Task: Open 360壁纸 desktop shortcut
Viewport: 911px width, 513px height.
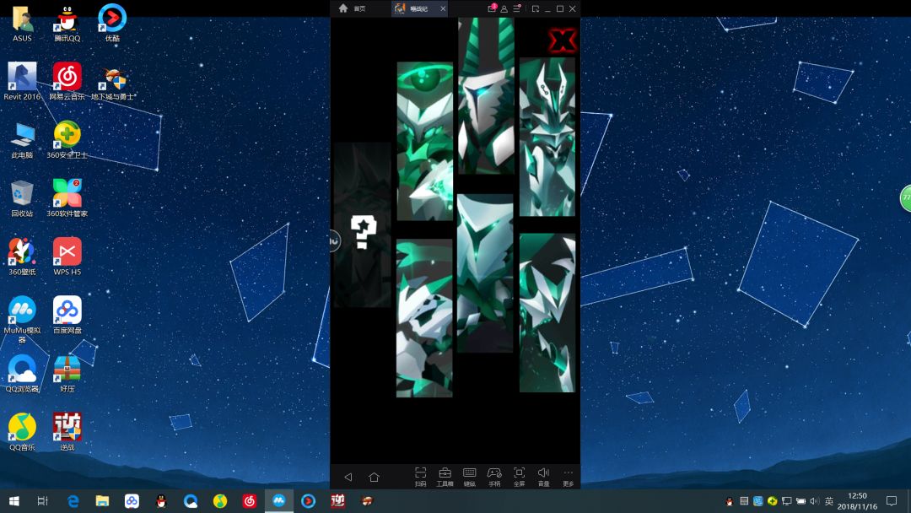Action: point(22,256)
